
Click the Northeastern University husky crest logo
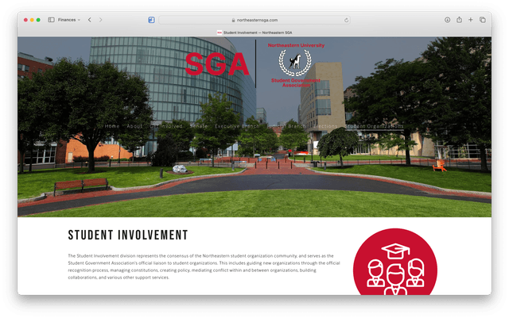pyautogui.click(x=295, y=63)
